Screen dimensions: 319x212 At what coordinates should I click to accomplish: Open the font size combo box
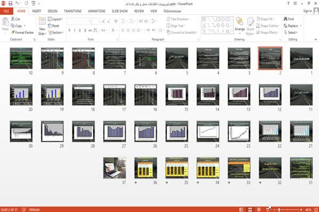tap(96, 21)
